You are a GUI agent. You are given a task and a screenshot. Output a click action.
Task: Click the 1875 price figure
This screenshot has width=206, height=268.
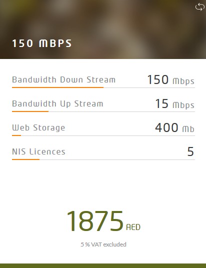click(95, 221)
